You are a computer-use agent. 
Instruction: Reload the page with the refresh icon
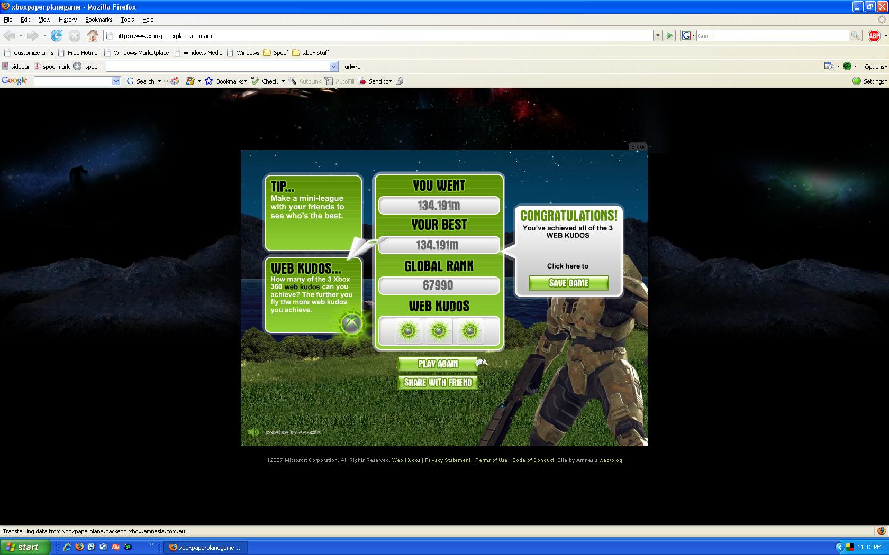pos(57,35)
